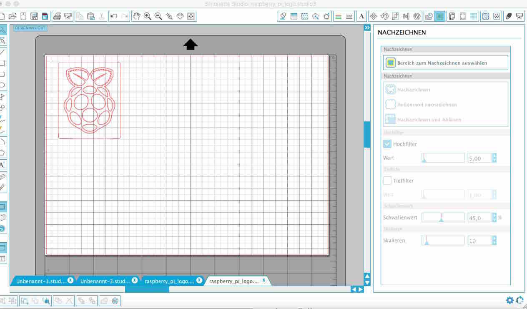Open the Silhouette store icon
527x309 pixels.
[3, 229]
